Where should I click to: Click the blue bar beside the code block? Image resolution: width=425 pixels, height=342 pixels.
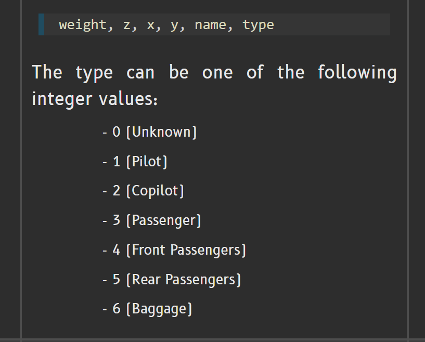point(41,24)
